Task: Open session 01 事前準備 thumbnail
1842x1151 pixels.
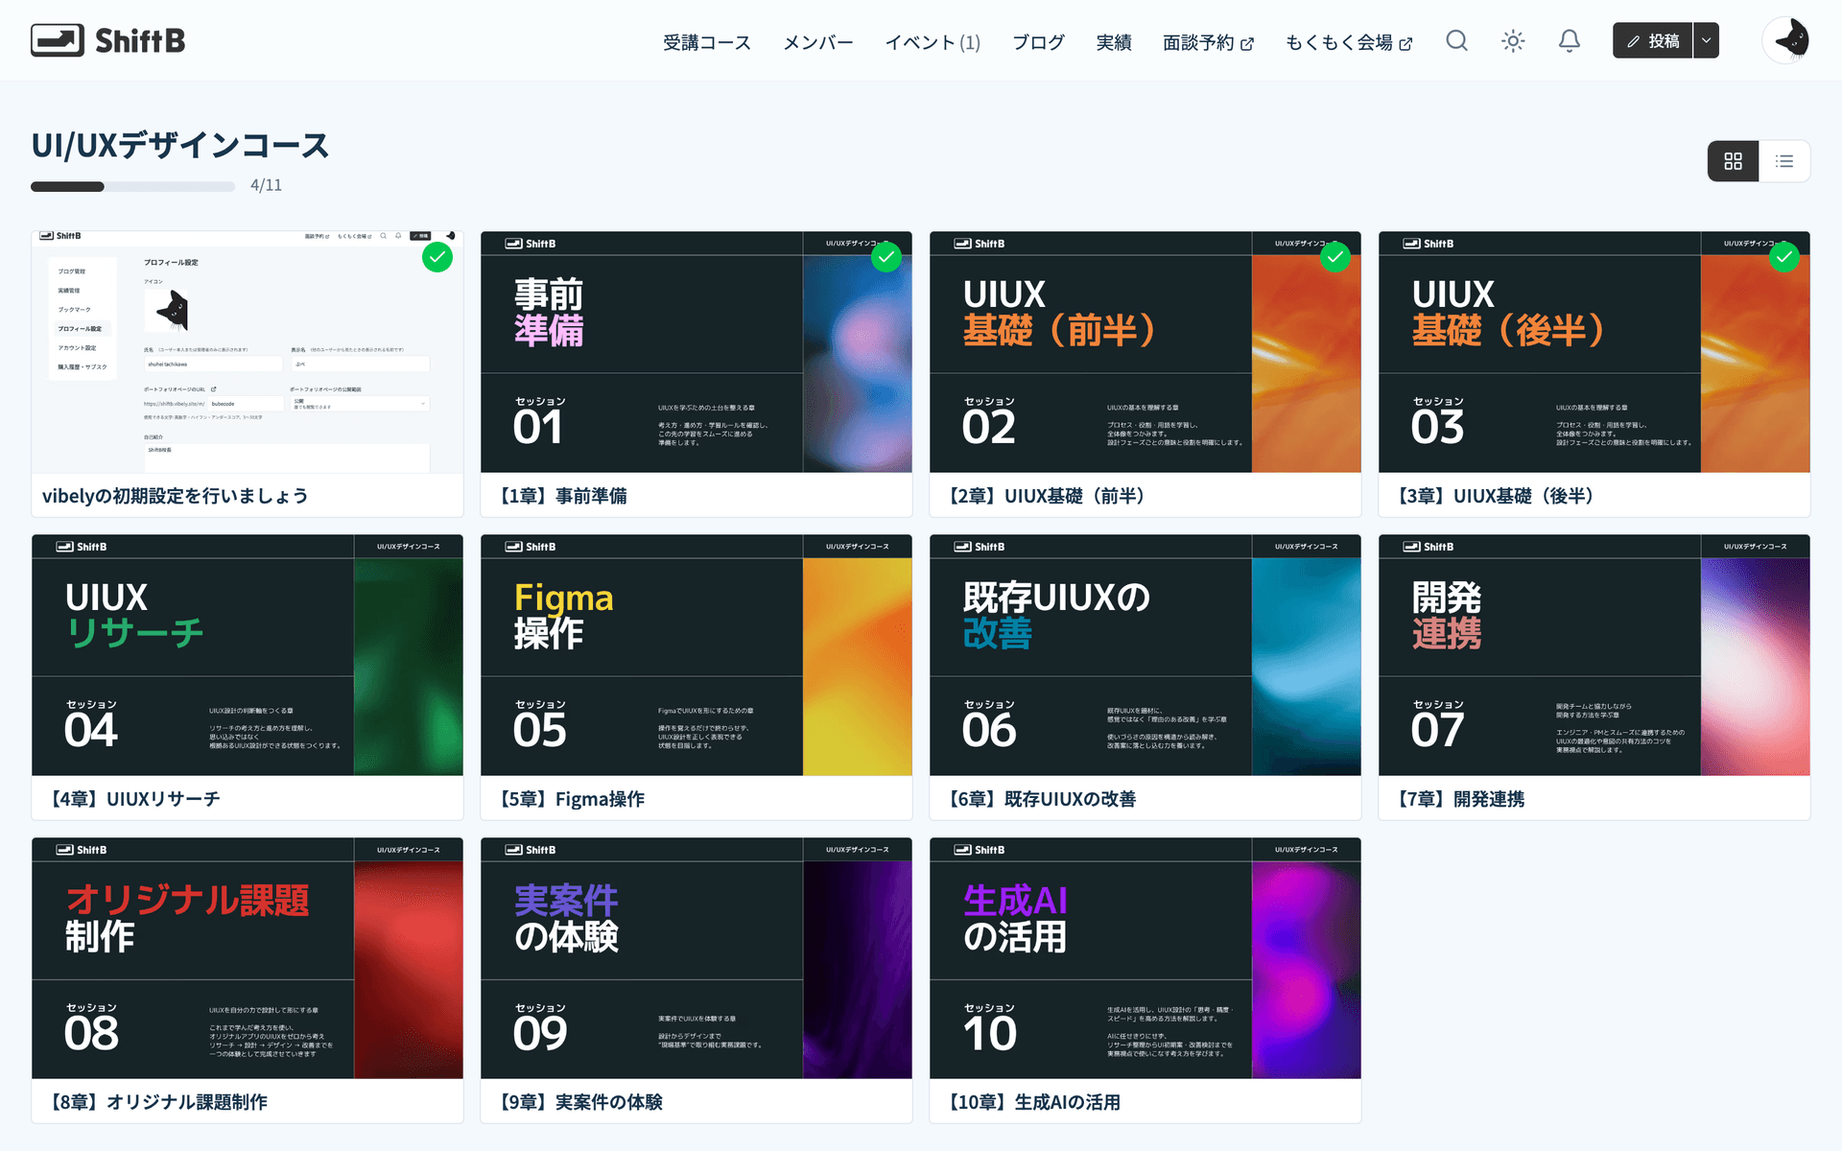Action: 697,352
